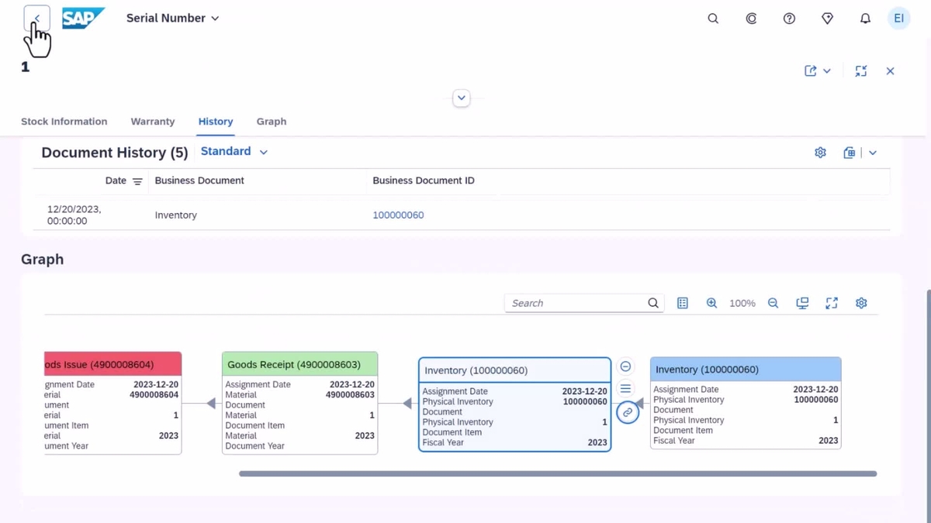The image size is (931, 523).
Task: Open the graph settings gear
Action: 861,303
